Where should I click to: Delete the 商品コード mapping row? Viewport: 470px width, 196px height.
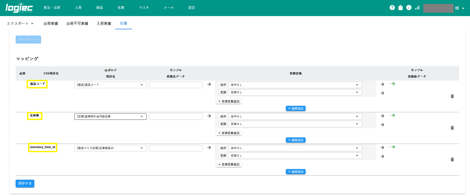click(x=452, y=96)
